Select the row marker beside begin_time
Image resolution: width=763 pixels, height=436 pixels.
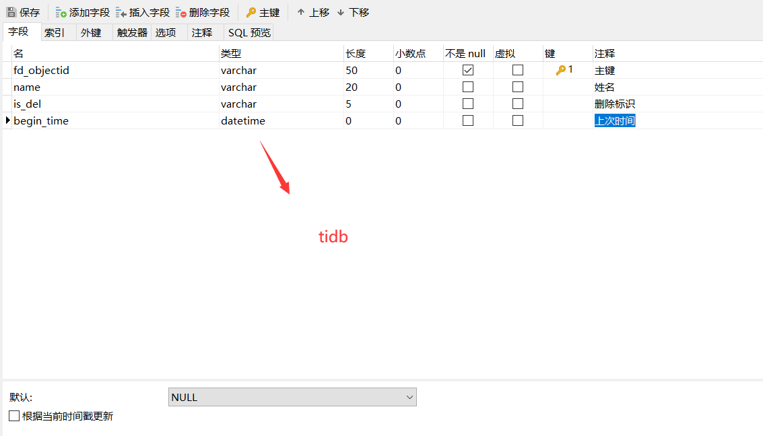(x=8, y=120)
